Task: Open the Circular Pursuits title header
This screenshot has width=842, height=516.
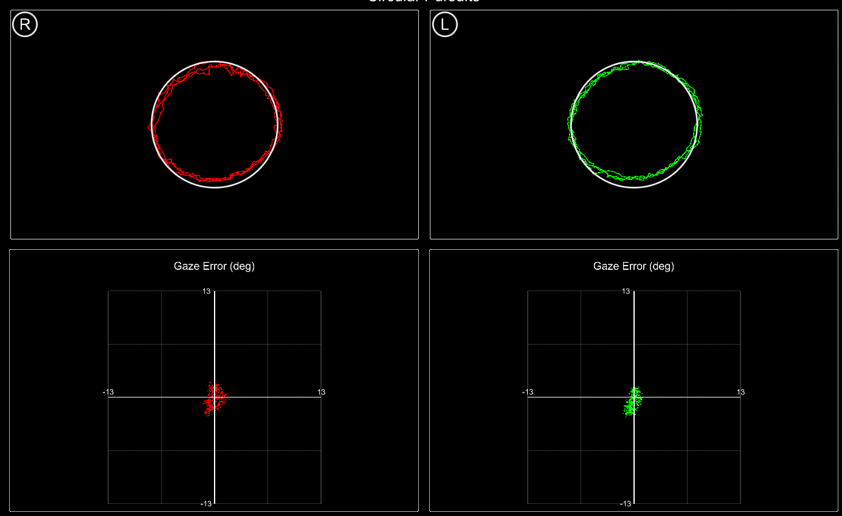Action: [x=421, y=2]
